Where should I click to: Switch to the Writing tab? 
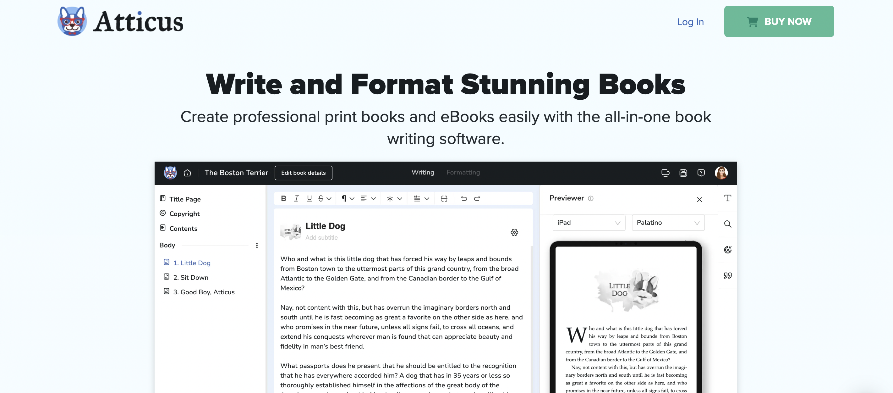click(x=423, y=172)
